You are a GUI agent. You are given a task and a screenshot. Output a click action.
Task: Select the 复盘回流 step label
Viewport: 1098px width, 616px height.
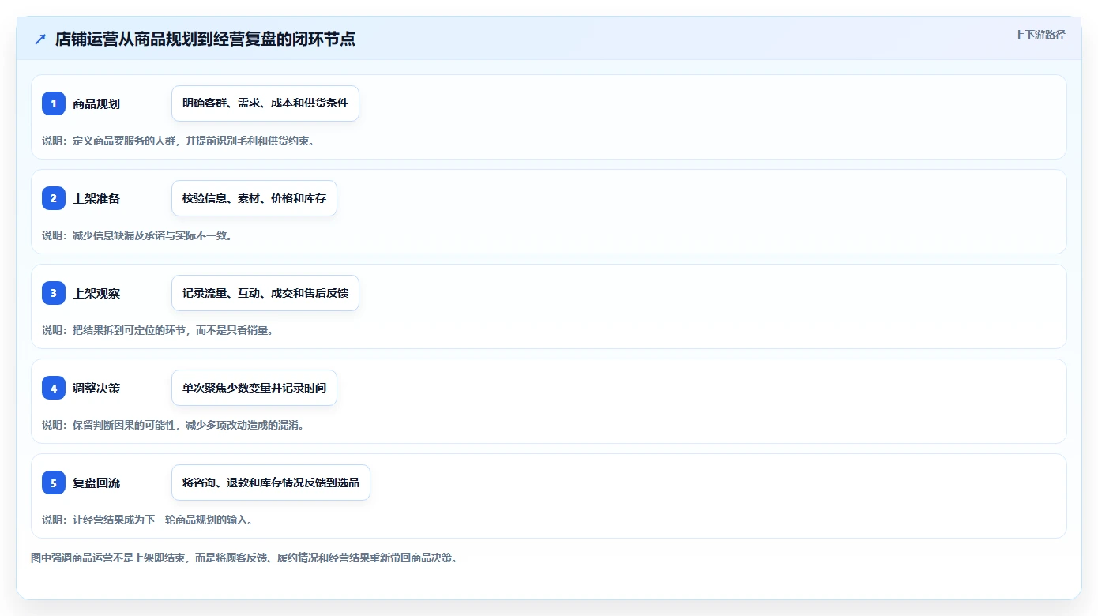tap(96, 483)
